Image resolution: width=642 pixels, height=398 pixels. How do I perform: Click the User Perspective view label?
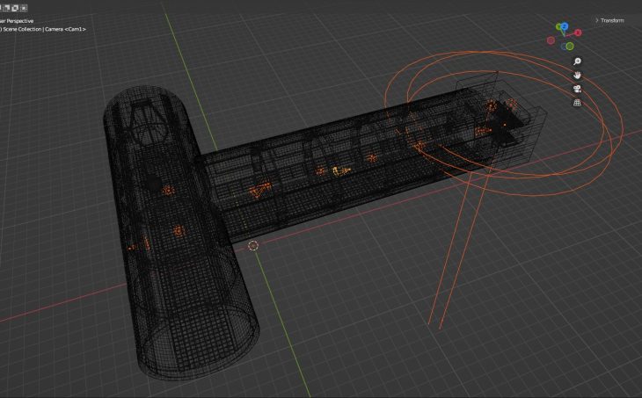coord(18,20)
